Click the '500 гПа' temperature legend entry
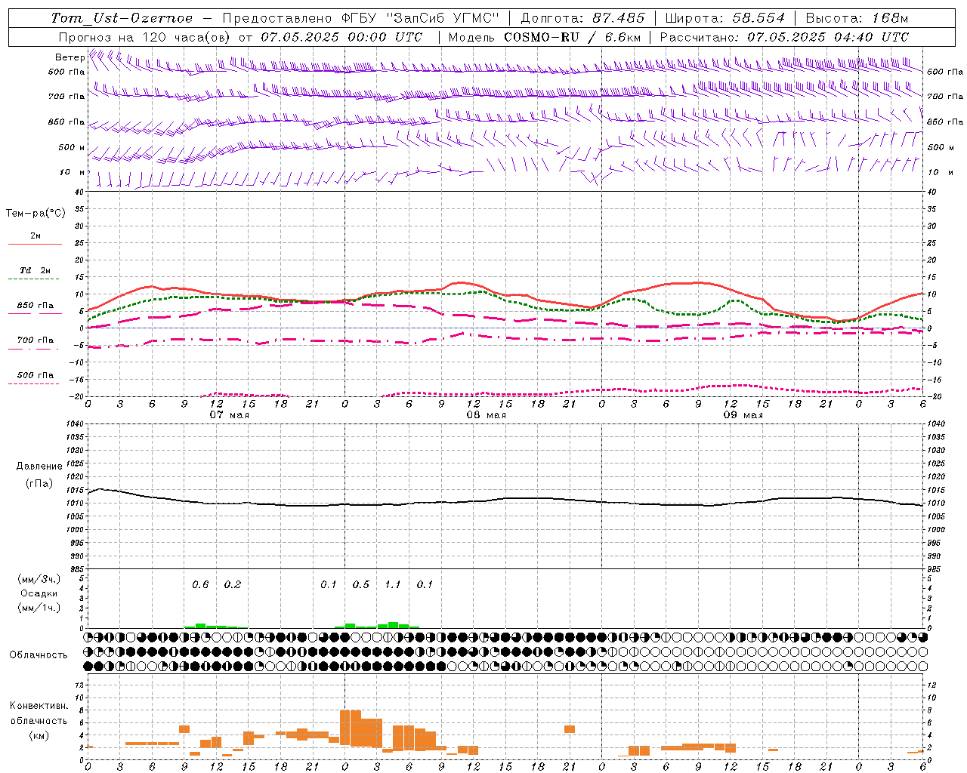Image resolution: width=967 pixels, height=773 pixels. point(35,375)
